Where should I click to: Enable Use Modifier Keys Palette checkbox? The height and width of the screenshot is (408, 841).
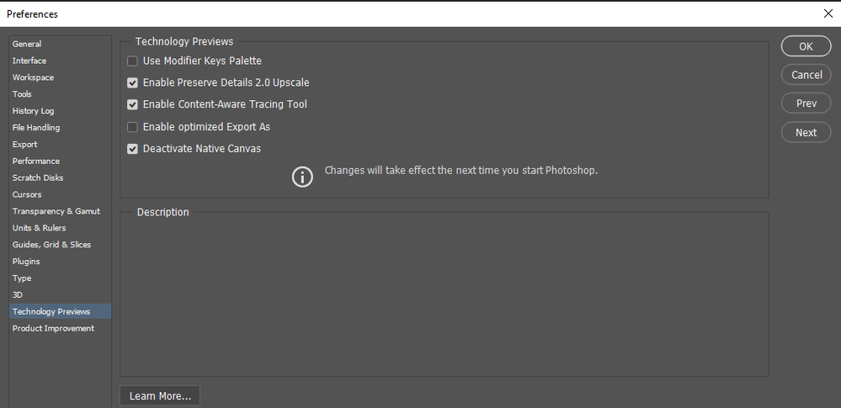point(132,61)
